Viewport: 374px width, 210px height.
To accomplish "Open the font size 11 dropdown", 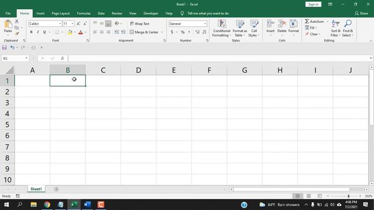I will click(72, 24).
